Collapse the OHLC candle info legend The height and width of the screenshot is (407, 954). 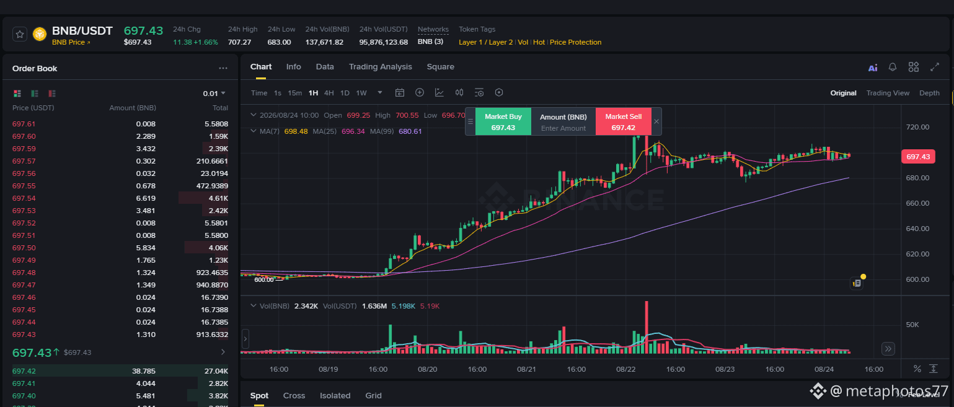[253, 115]
